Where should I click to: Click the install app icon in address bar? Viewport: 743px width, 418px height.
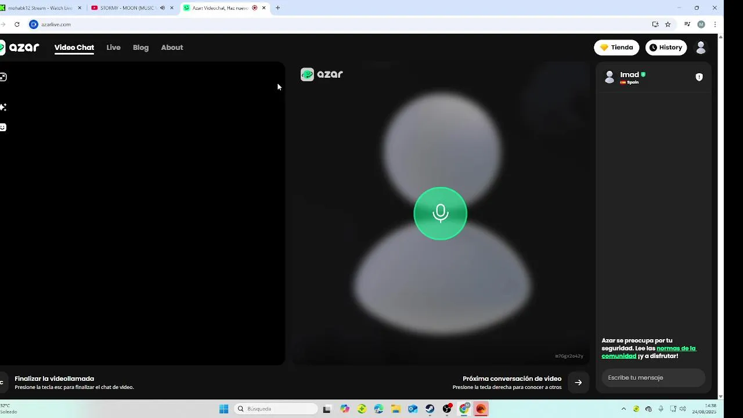[655, 24]
